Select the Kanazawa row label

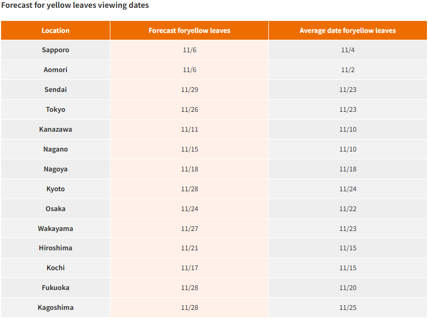(x=55, y=130)
